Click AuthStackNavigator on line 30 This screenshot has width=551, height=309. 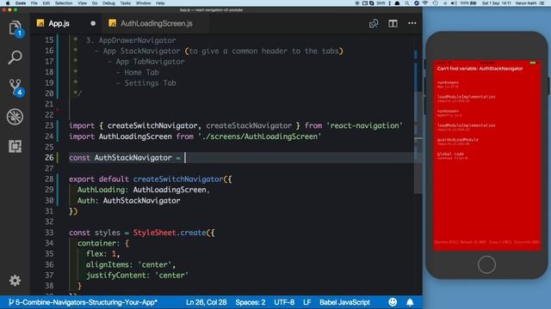click(141, 200)
